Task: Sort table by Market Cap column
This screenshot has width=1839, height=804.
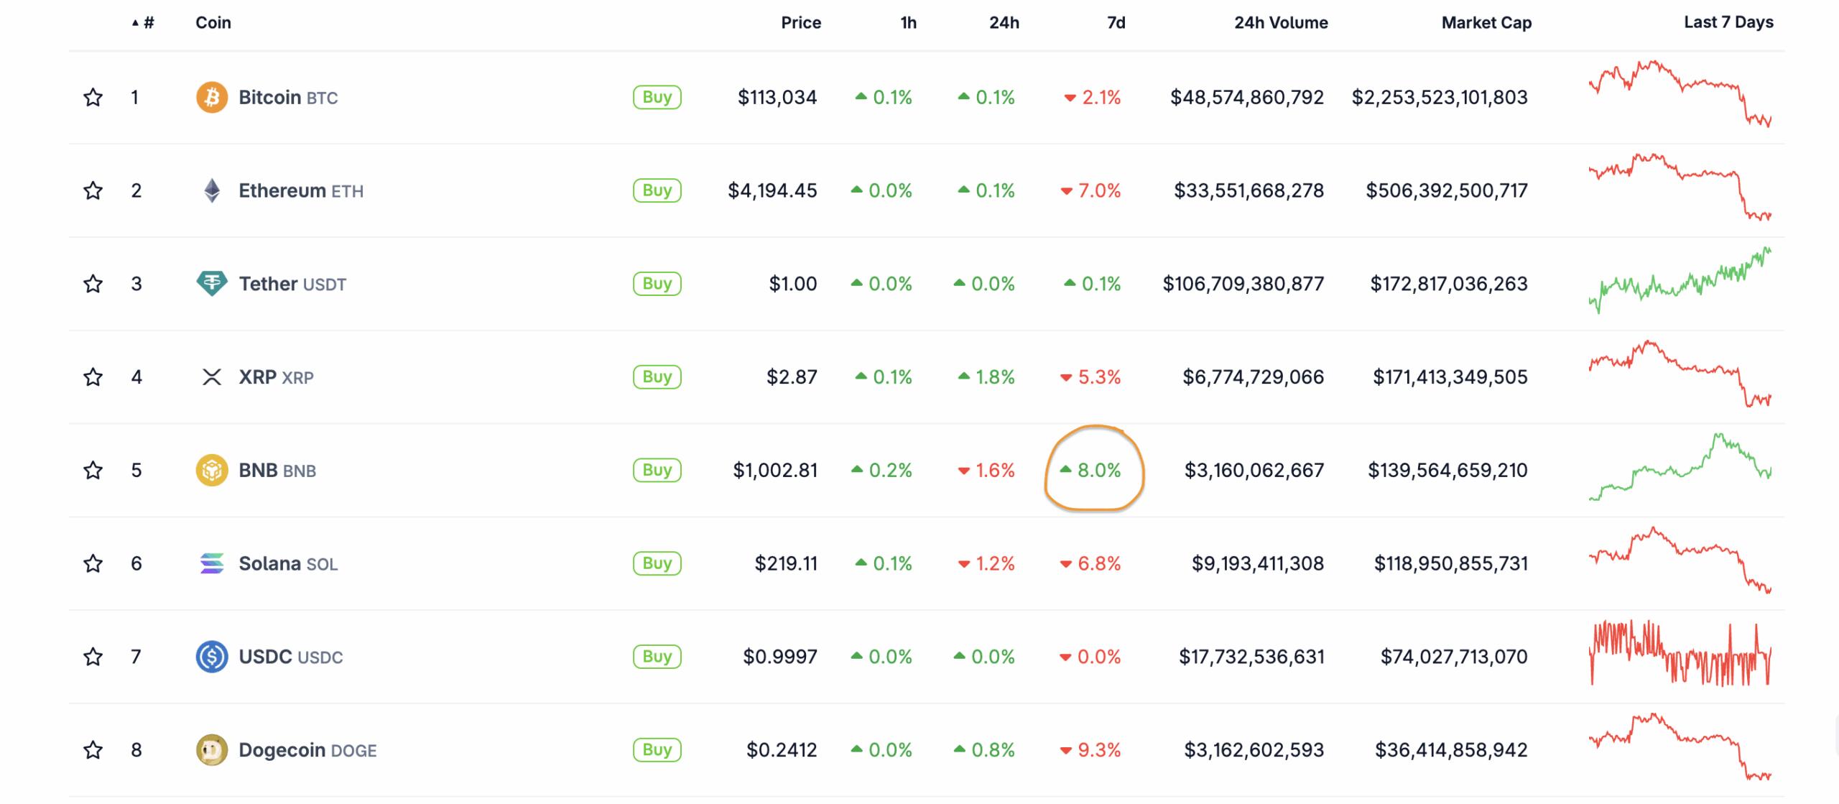Action: coord(1486,23)
